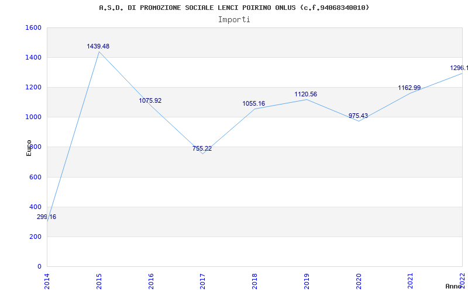Click x-axis year 2016

[151, 281]
